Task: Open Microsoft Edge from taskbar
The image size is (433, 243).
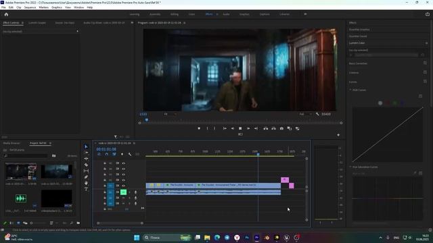Action: 217,238
